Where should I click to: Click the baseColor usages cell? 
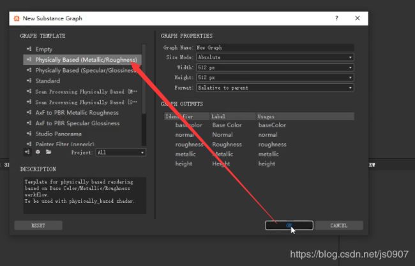272,125
